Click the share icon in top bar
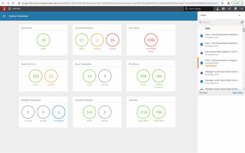This screenshot has width=245, height=153. point(229,9)
